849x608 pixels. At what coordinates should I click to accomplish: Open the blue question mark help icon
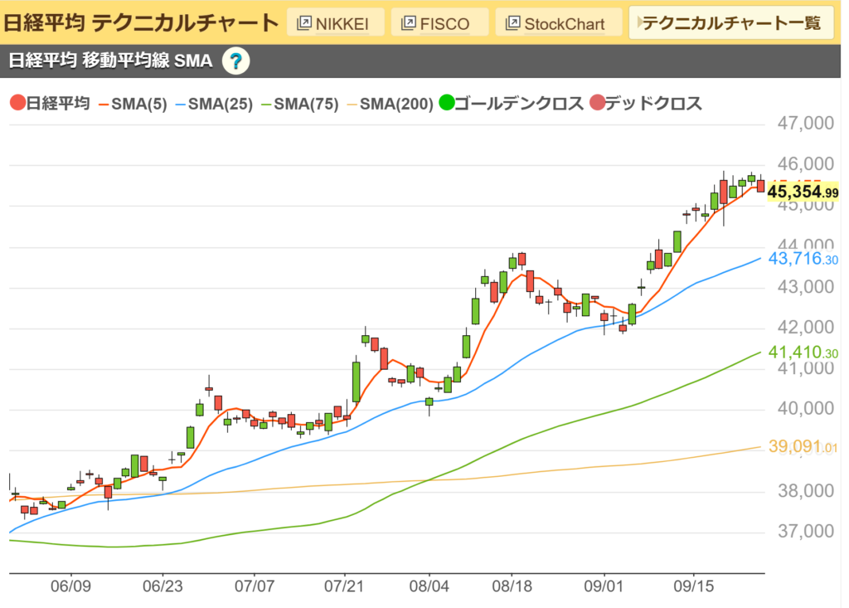coord(236,61)
